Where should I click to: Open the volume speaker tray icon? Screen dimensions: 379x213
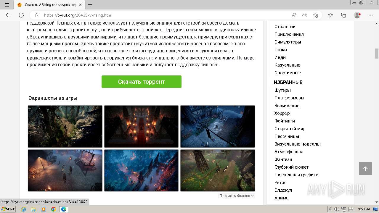(x=337, y=209)
